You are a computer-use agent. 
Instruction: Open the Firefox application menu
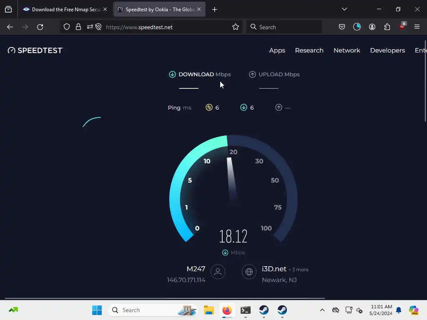pos(417,27)
